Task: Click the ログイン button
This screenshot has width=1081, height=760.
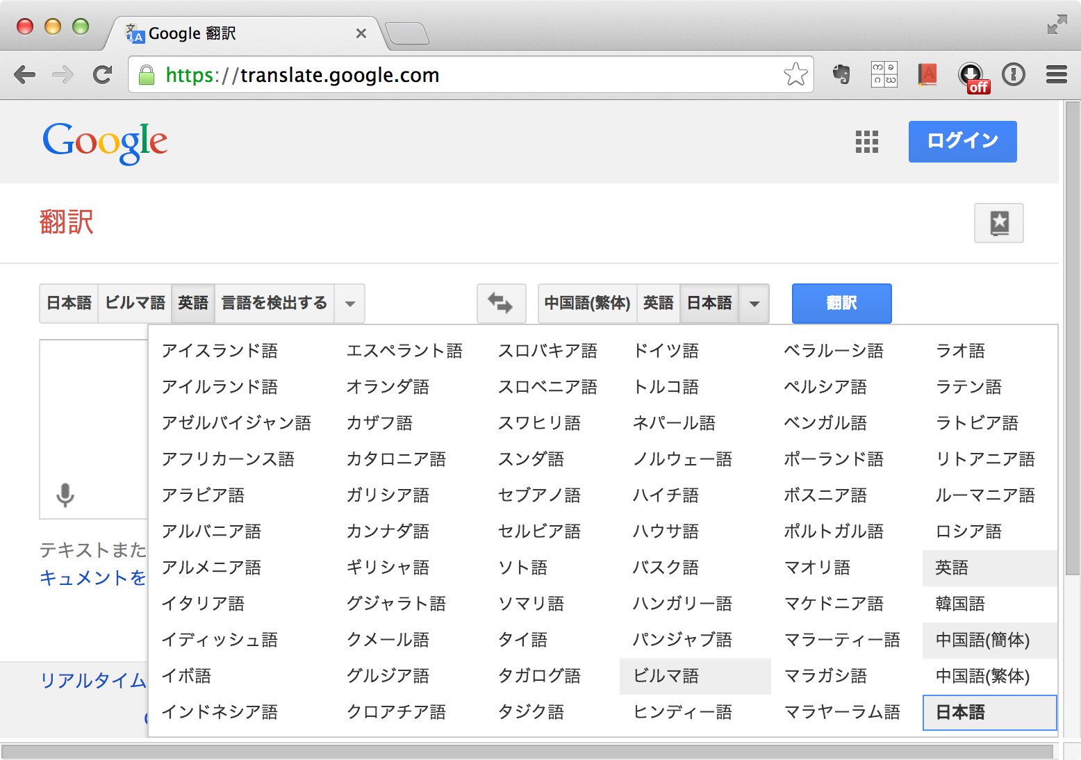Action: 963,142
